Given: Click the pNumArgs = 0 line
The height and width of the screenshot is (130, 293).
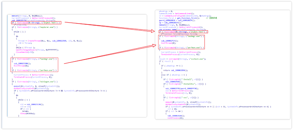Looking at the screenshot, I should click(166, 11).
